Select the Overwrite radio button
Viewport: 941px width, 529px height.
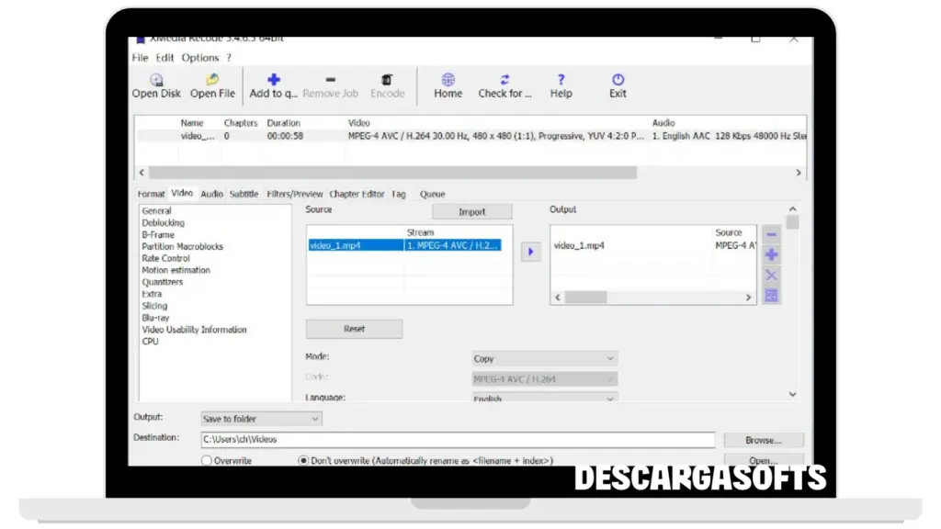(207, 461)
